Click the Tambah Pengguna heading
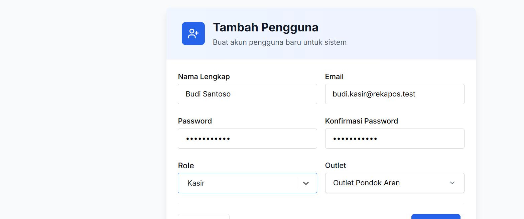This screenshot has height=219, width=524. [x=266, y=27]
